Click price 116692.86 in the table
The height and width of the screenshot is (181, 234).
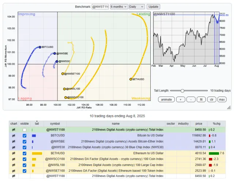(199, 136)
